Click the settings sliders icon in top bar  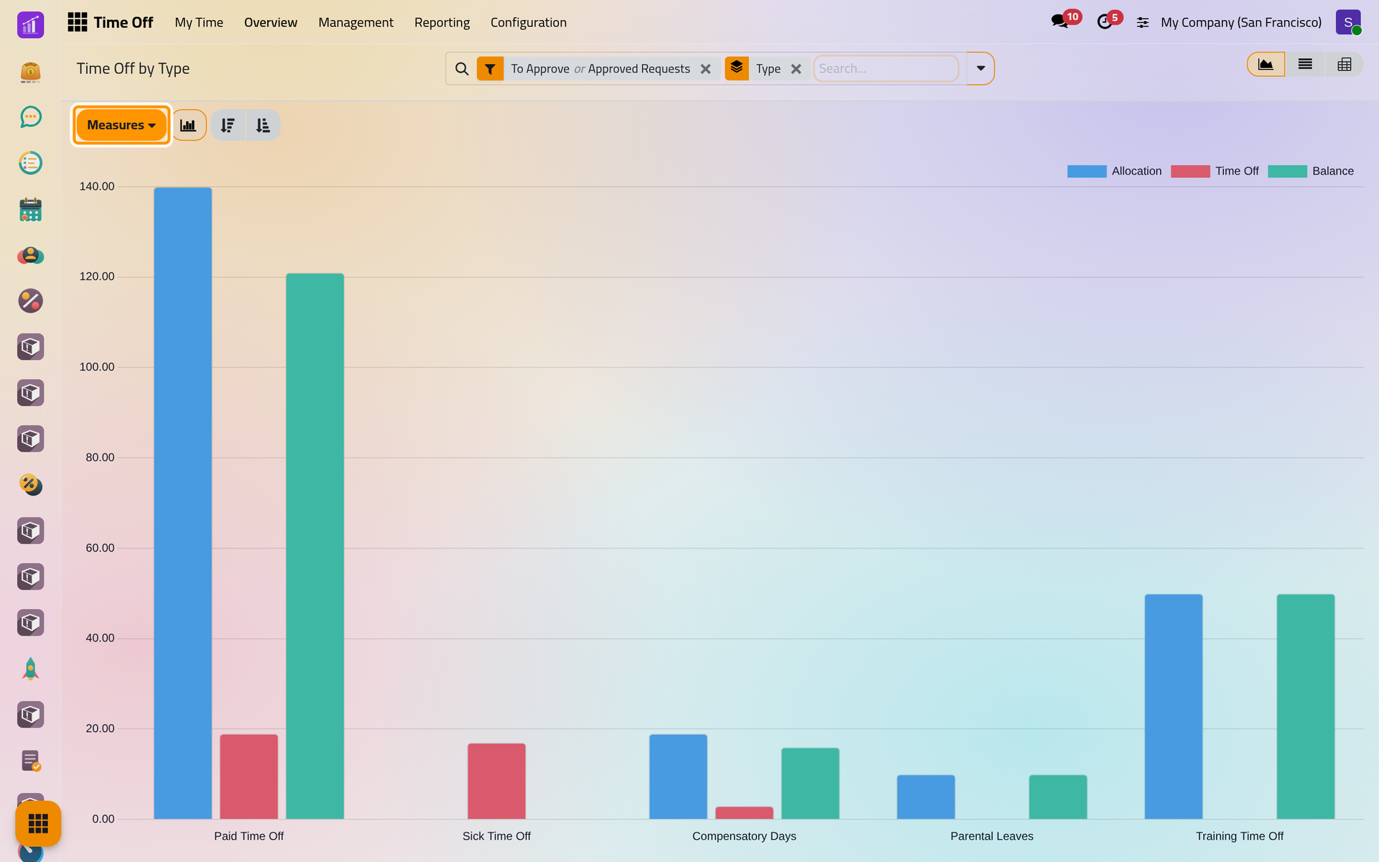1143,22
